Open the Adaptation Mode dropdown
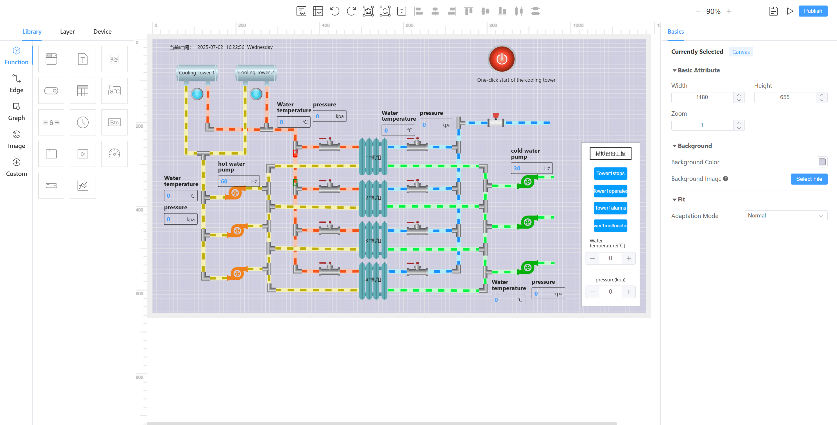Image resolution: width=837 pixels, height=425 pixels. pos(786,216)
